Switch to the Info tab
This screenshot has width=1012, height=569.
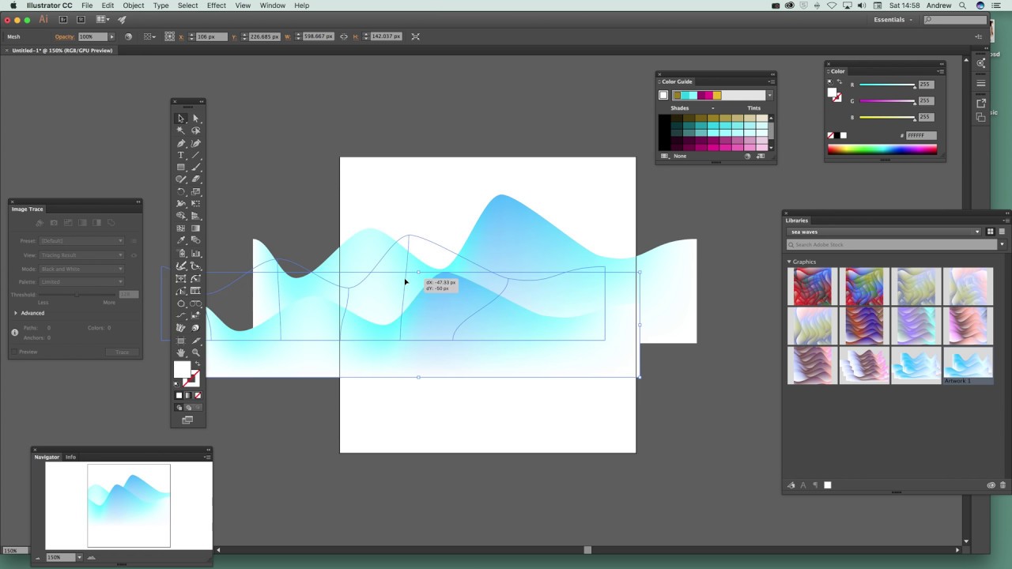(x=70, y=457)
